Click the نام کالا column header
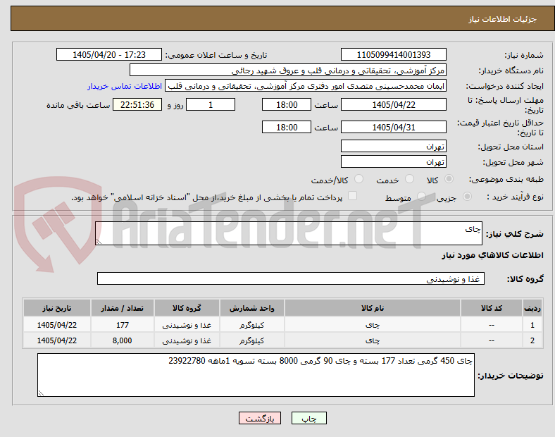 [x=373, y=308]
